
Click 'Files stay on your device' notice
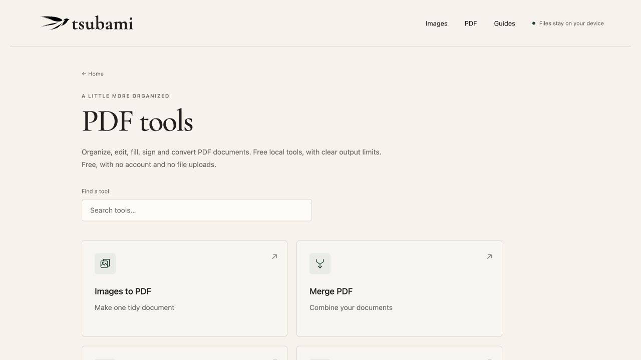coord(568,23)
